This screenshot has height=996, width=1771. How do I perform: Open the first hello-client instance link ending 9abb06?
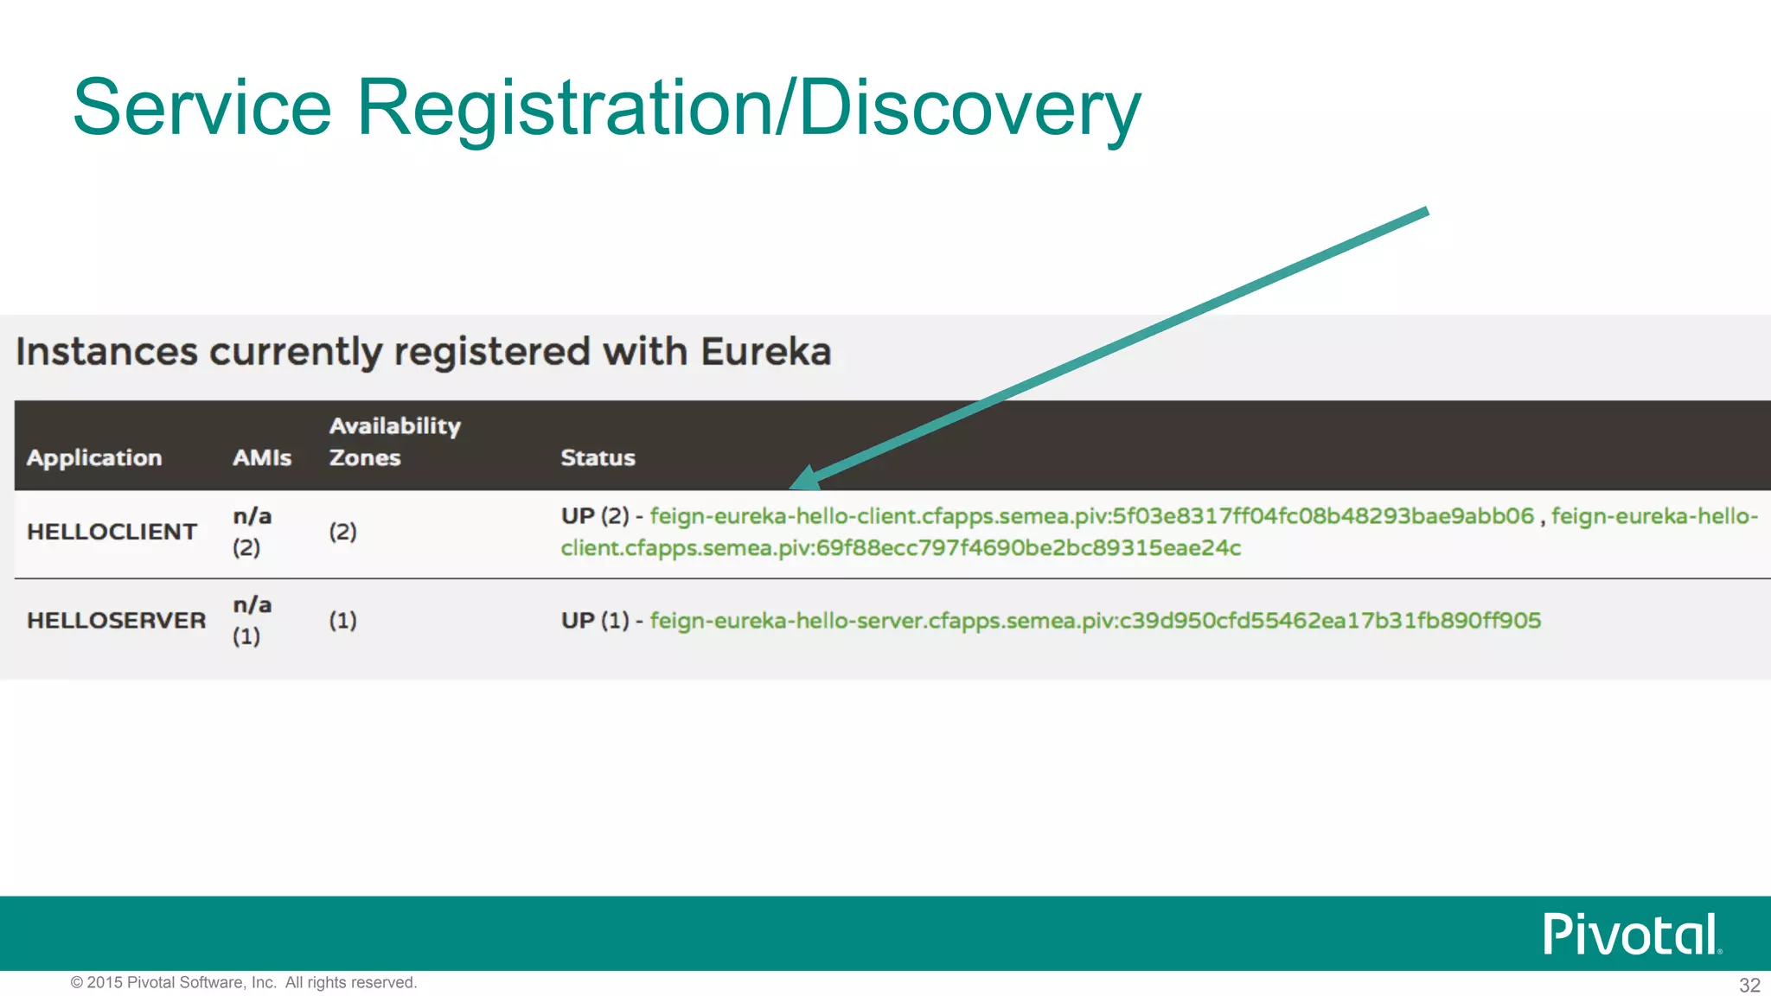[x=1091, y=516]
